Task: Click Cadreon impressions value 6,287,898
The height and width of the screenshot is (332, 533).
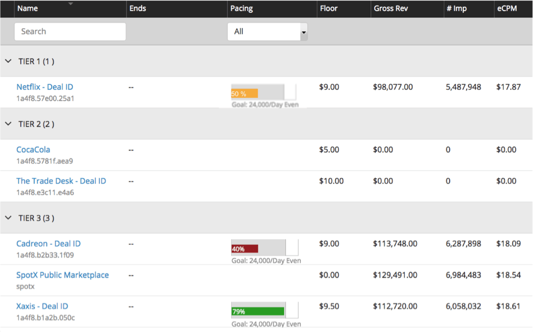Action: point(463,244)
